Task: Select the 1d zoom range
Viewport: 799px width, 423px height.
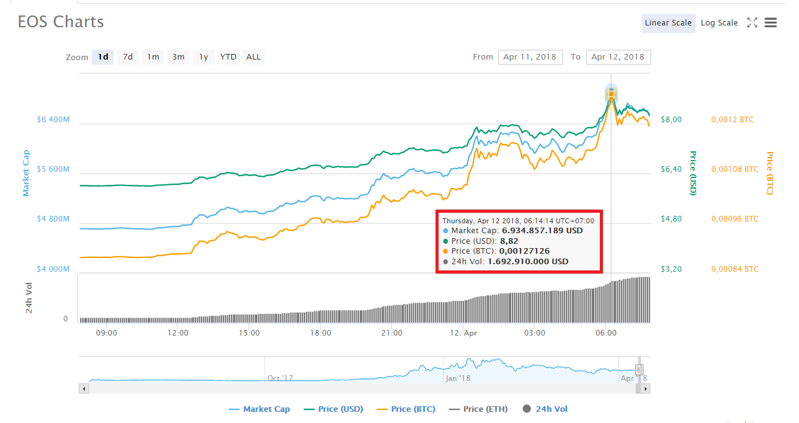Action: point(103,57)
